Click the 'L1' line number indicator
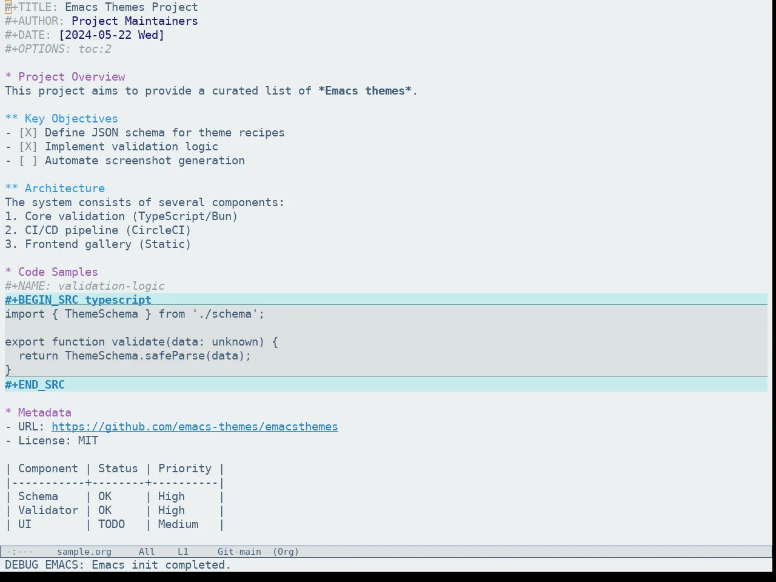Image resolution: width=776 pixels, height=582 pixels. (x=183, y=552)
